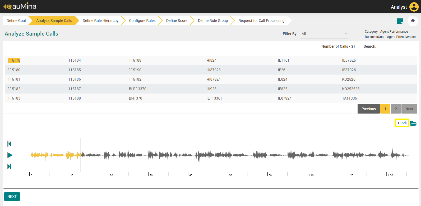This screenshot has width=421, height=206.
Task: Select call 115185
Action: pyautogui.click(x=75, y=70)
